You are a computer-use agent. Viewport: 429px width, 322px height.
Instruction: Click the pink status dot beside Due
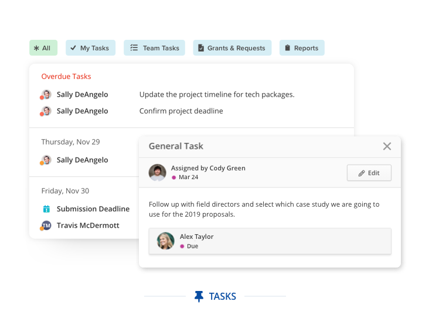pyautogui.click(x=182, y=246)
